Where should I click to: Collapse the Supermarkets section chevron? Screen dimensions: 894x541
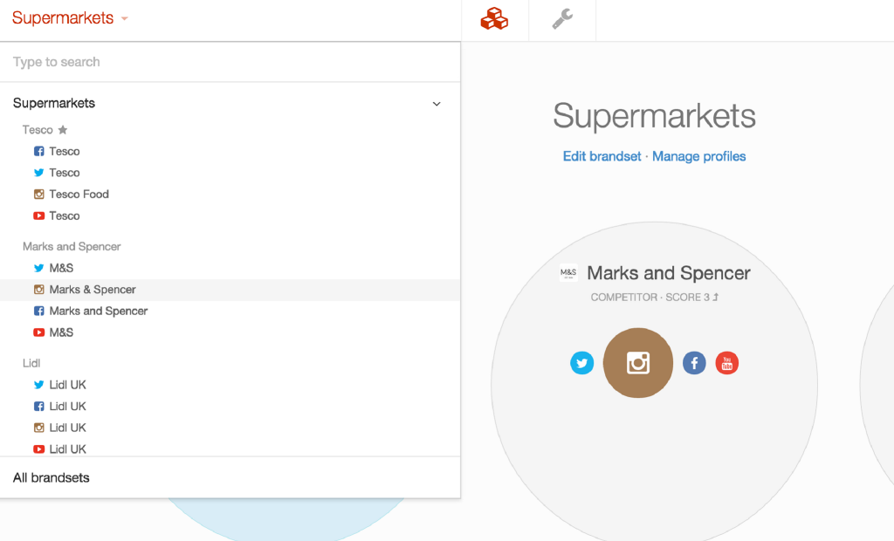(437, 104)
